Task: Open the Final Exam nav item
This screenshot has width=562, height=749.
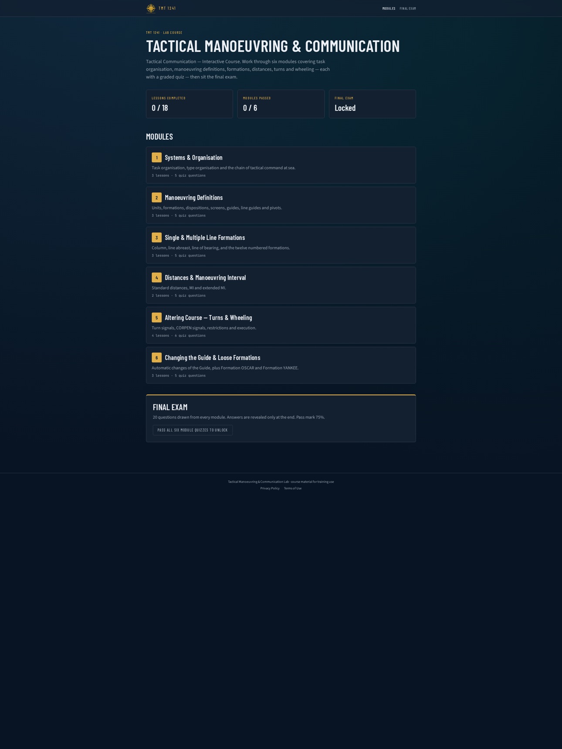Action: pos(408,8)
